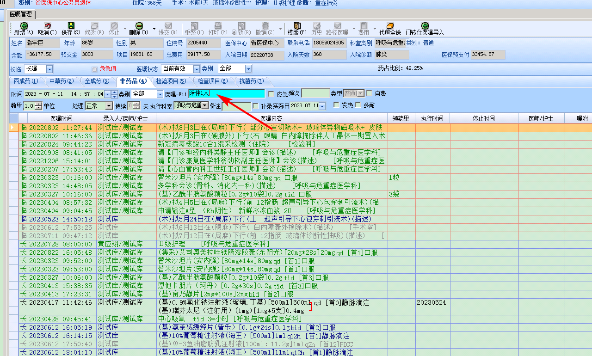The image size is (592, 356).
Task: Expand the arrow next to 停止
Action: [125, 29]
